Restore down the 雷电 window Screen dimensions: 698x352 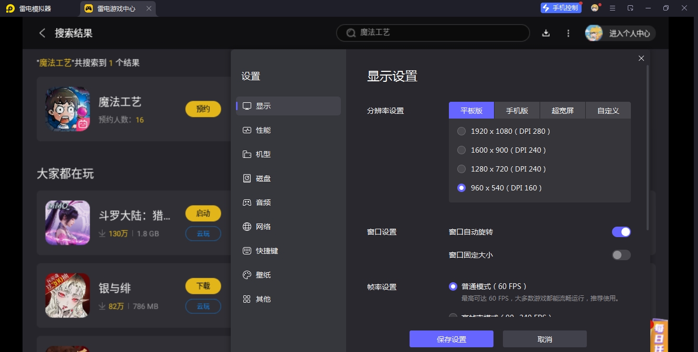tap(666, 8)
